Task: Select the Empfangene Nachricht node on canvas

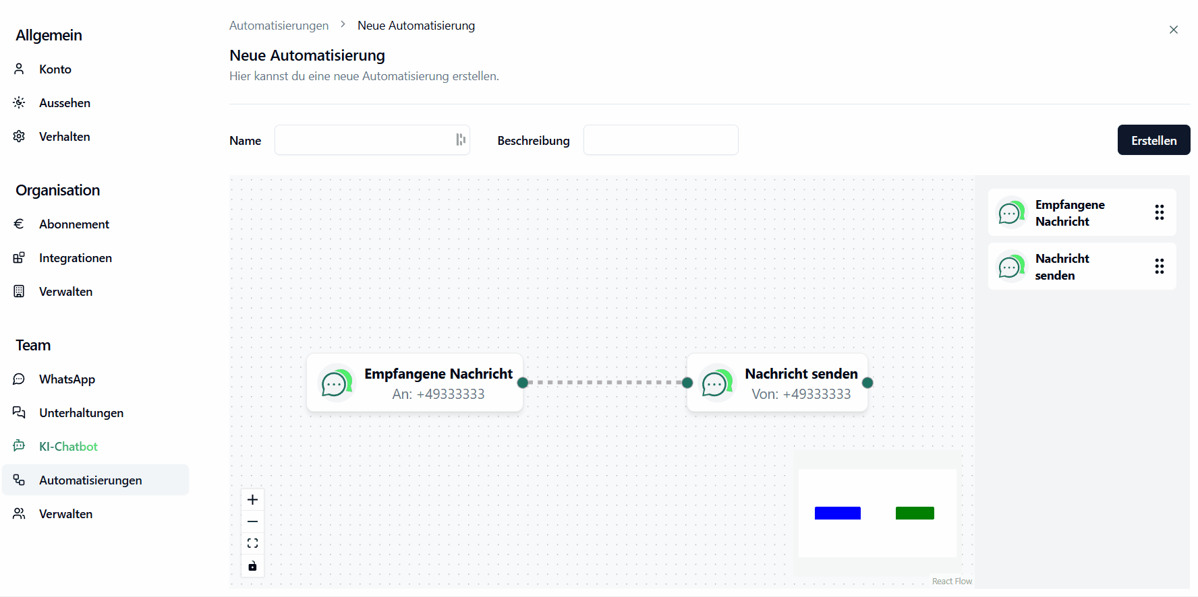Action: (x=415, y=383)
